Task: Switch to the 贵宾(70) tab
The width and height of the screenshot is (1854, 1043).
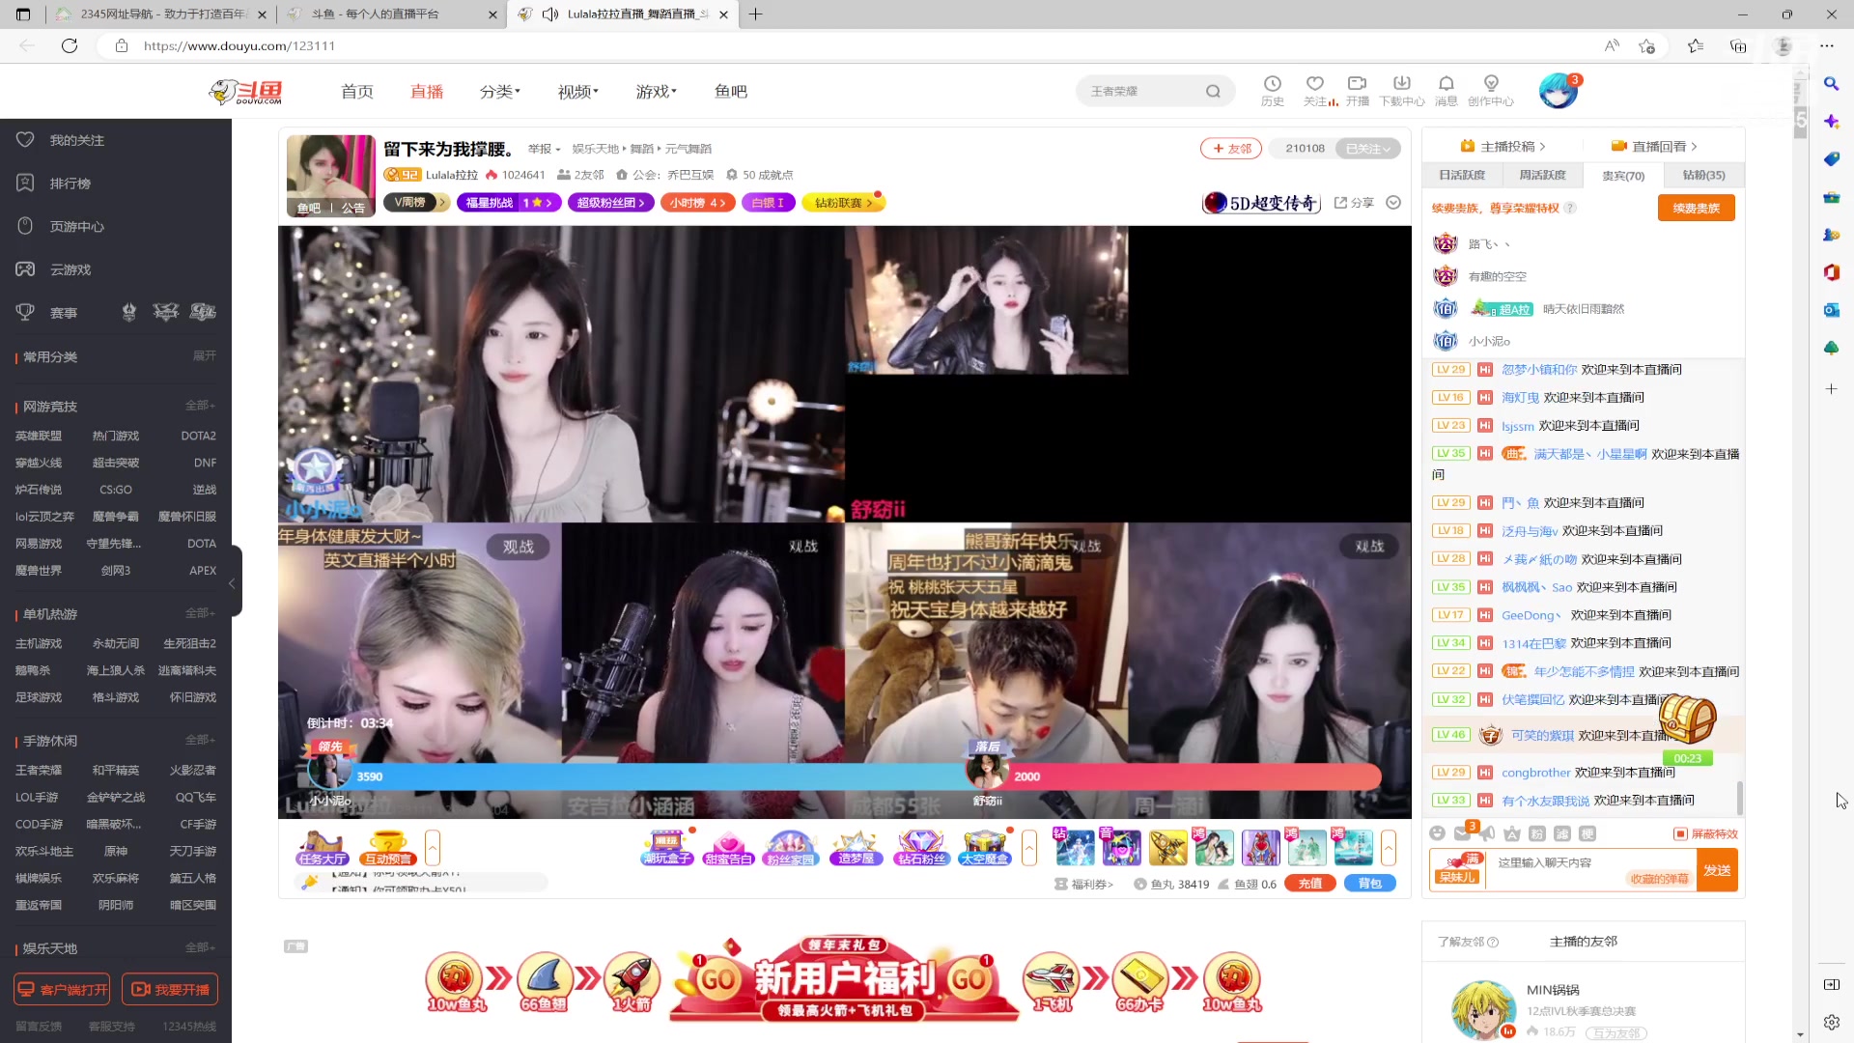Action: 1624,175
